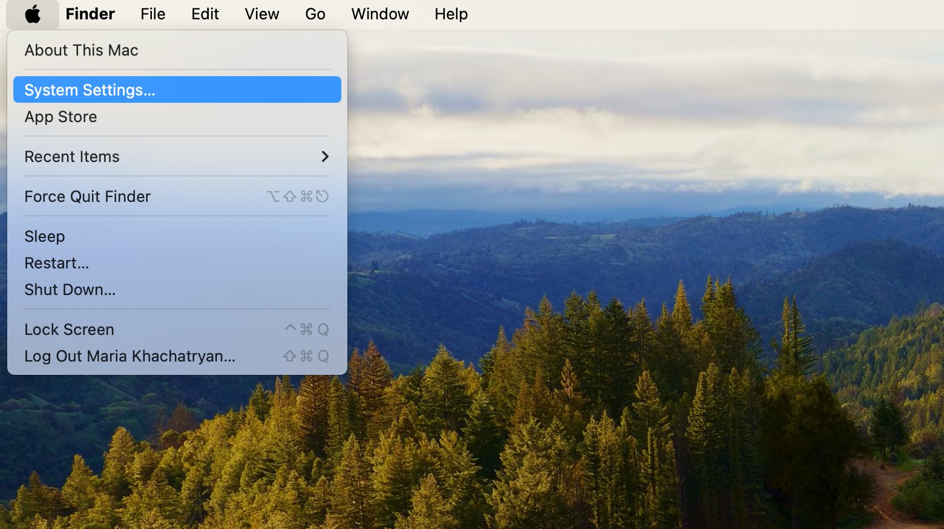Screen dimensions: 944x529
Task: Open the Help menu
Action: pyautogui.click(x=451, y=14)
